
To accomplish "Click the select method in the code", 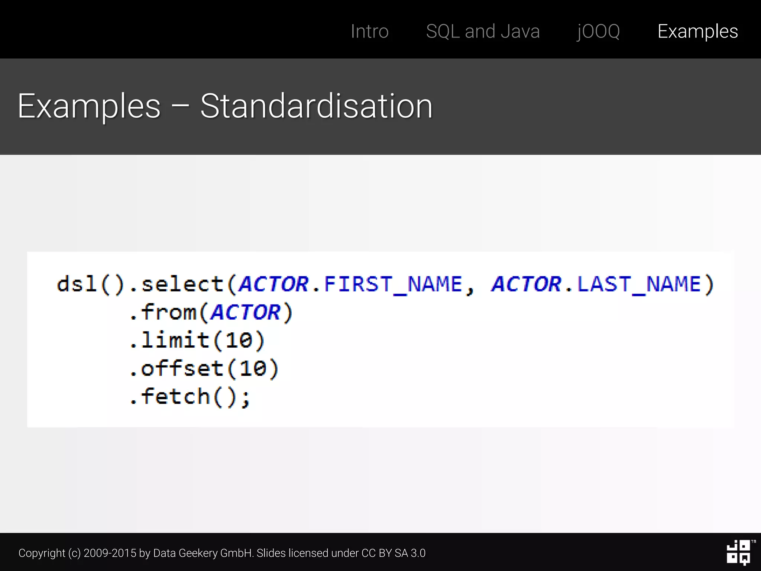I will click(182, 284).
